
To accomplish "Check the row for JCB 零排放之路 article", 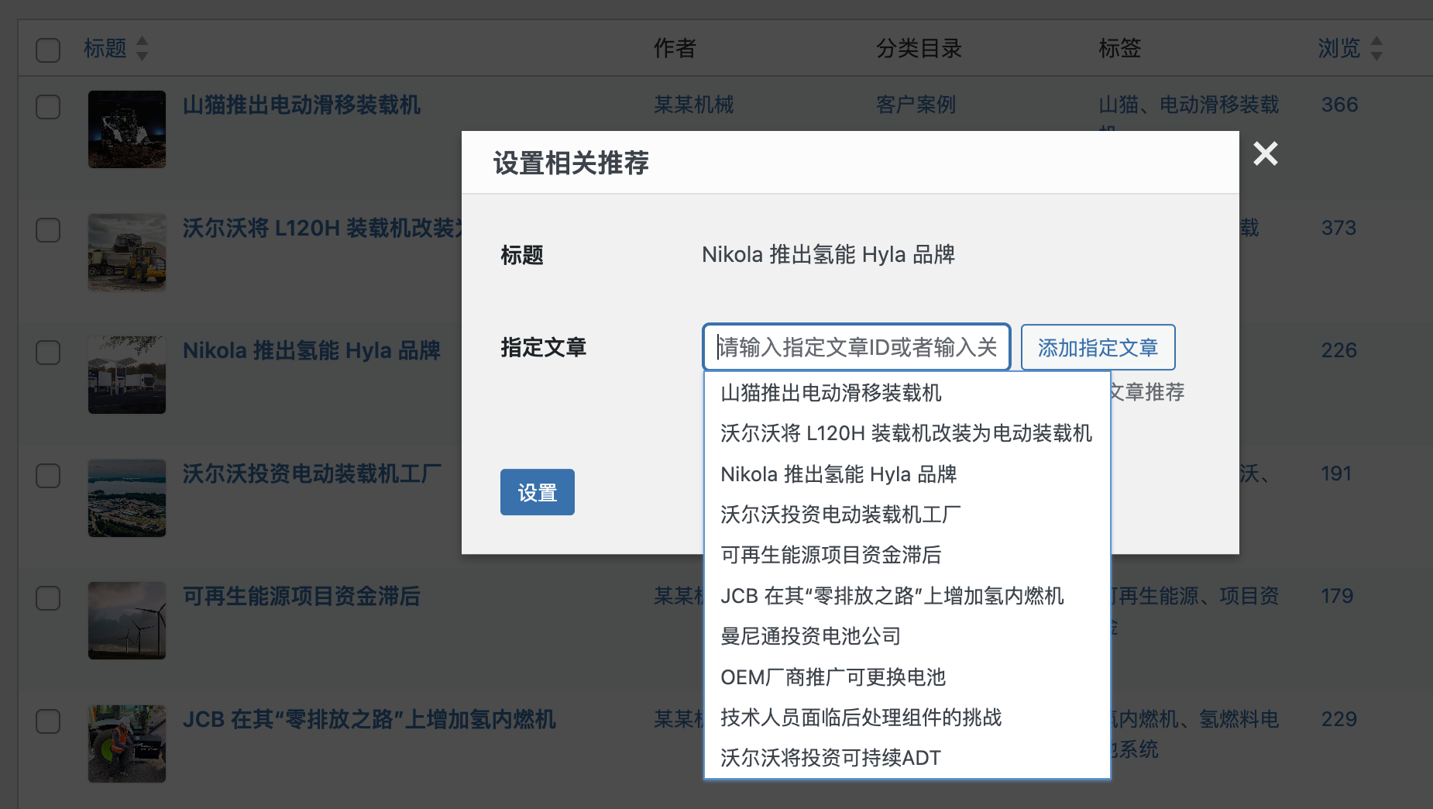I will click(x=48, y=721).
